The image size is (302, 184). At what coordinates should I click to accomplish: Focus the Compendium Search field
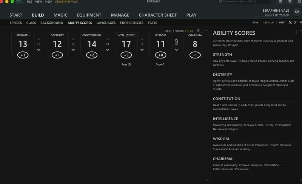click(244, 2)
